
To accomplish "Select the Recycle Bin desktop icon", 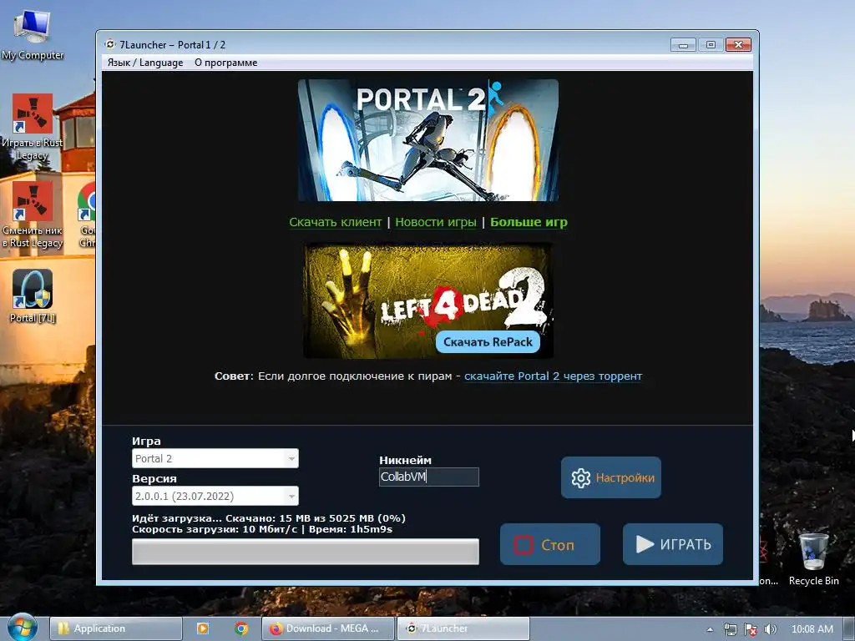I will [x=813, y=559].
